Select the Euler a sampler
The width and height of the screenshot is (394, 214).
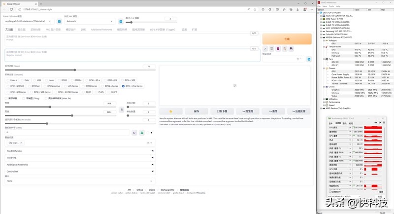coord(11,80)
